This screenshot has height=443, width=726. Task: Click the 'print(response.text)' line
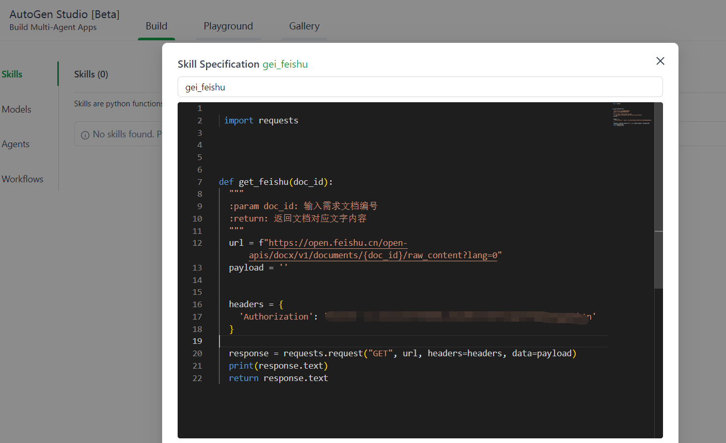click(x=278, y=366)
